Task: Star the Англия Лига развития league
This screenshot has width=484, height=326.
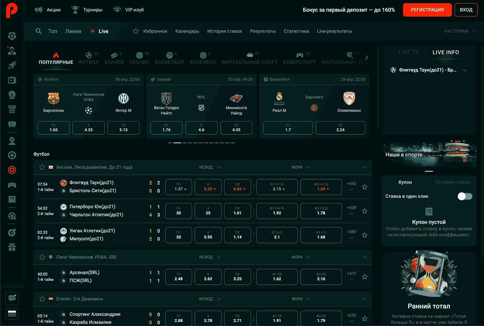Action: pos(42,167)
